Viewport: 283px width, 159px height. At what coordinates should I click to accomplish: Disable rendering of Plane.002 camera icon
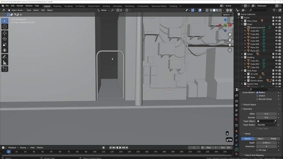click(x=279, y=51)
